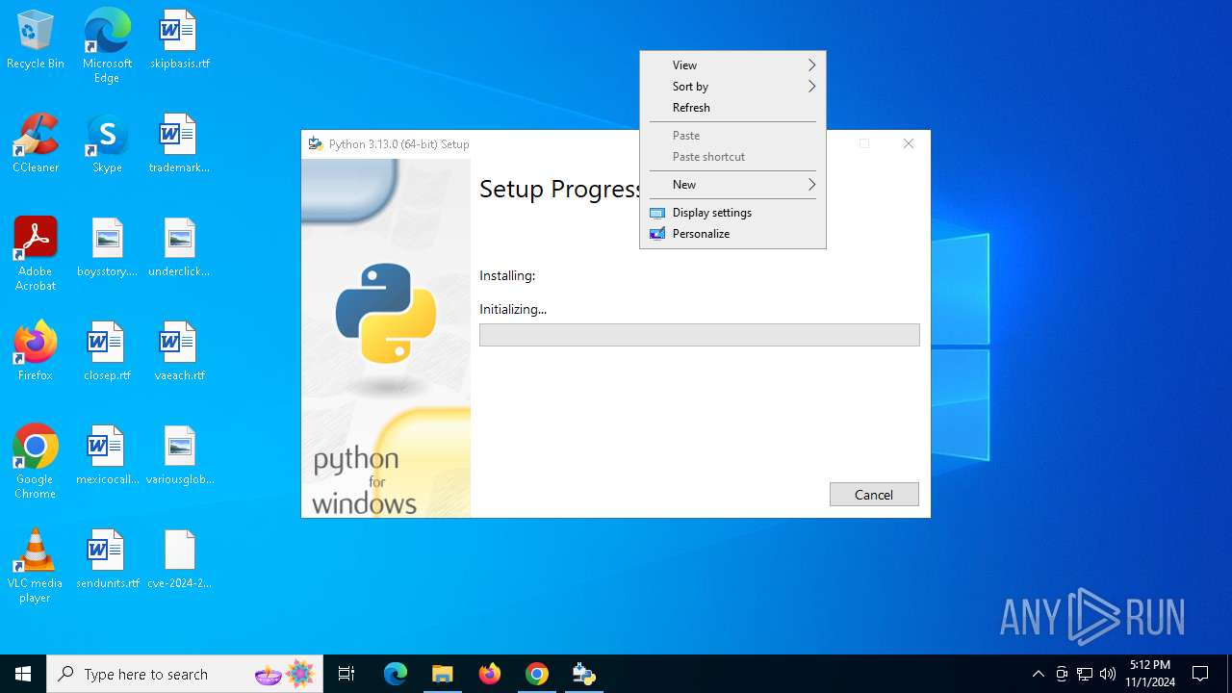This screenshot has height=693, width=1232.
Task: Select the skipbasis.rtf file on desktop
Action: coord(179,40)
